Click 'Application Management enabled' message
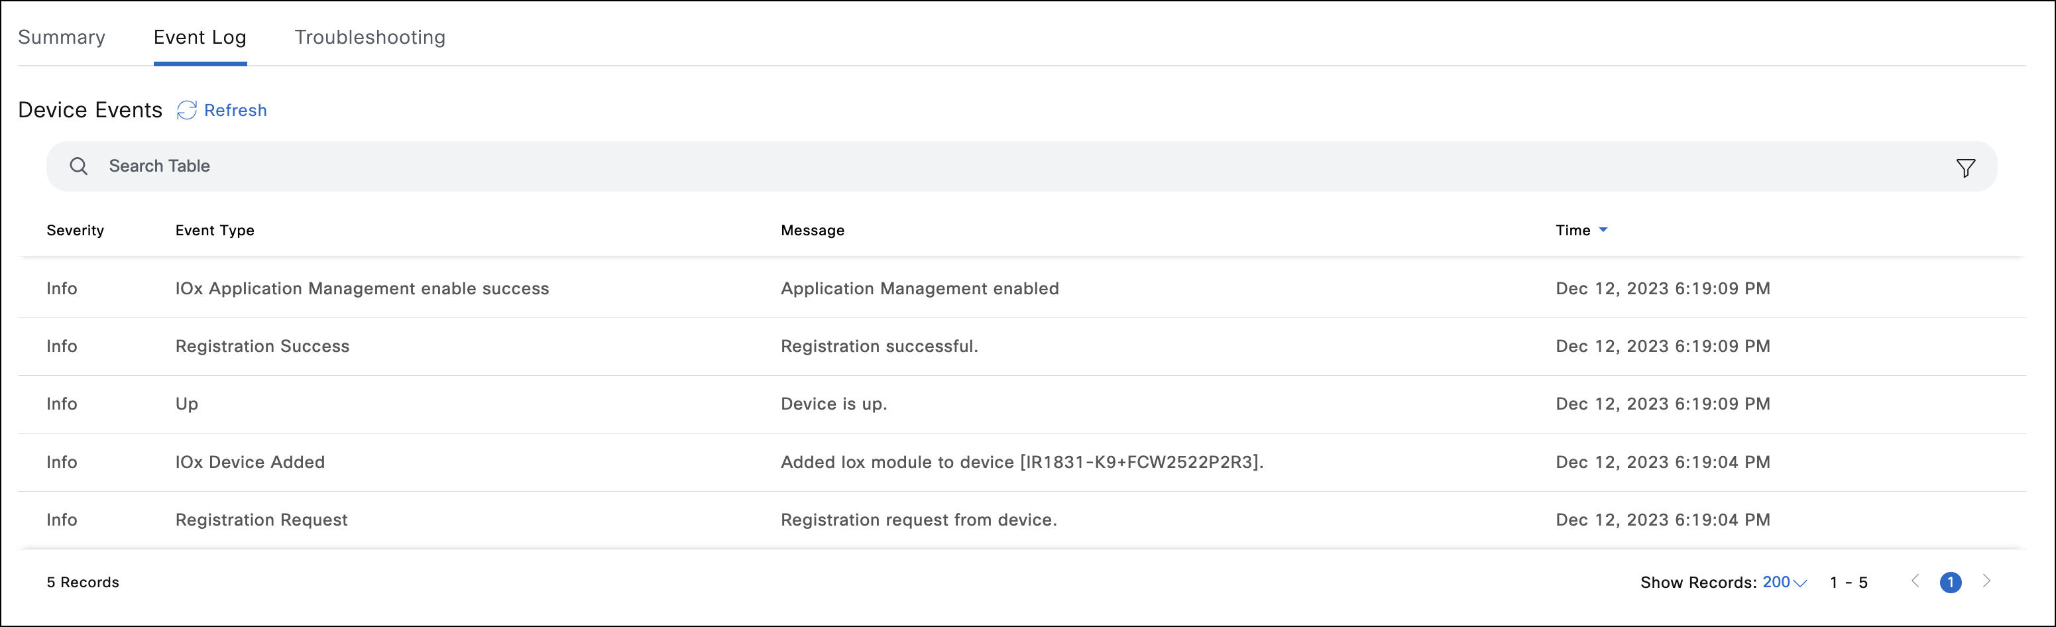Screen dimensions: 2056x627 (919, 289)
